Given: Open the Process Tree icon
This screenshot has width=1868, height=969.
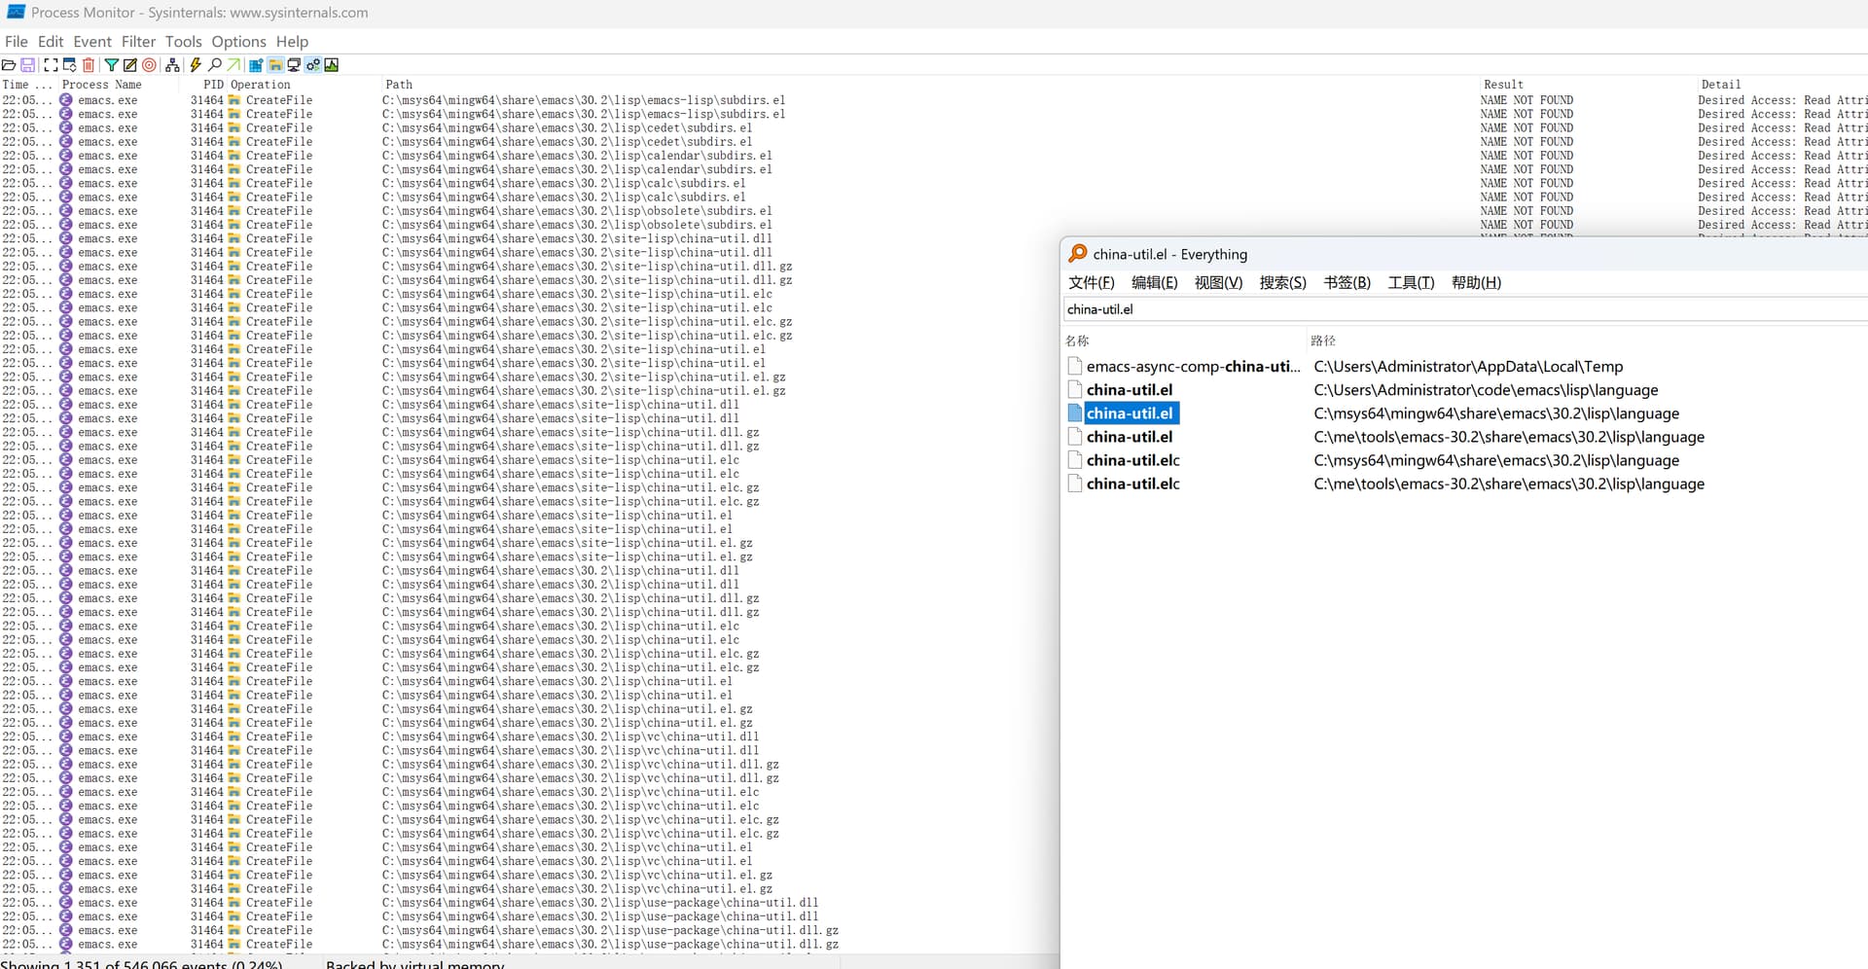Looking at the screenshot, I should coord(172,65).
